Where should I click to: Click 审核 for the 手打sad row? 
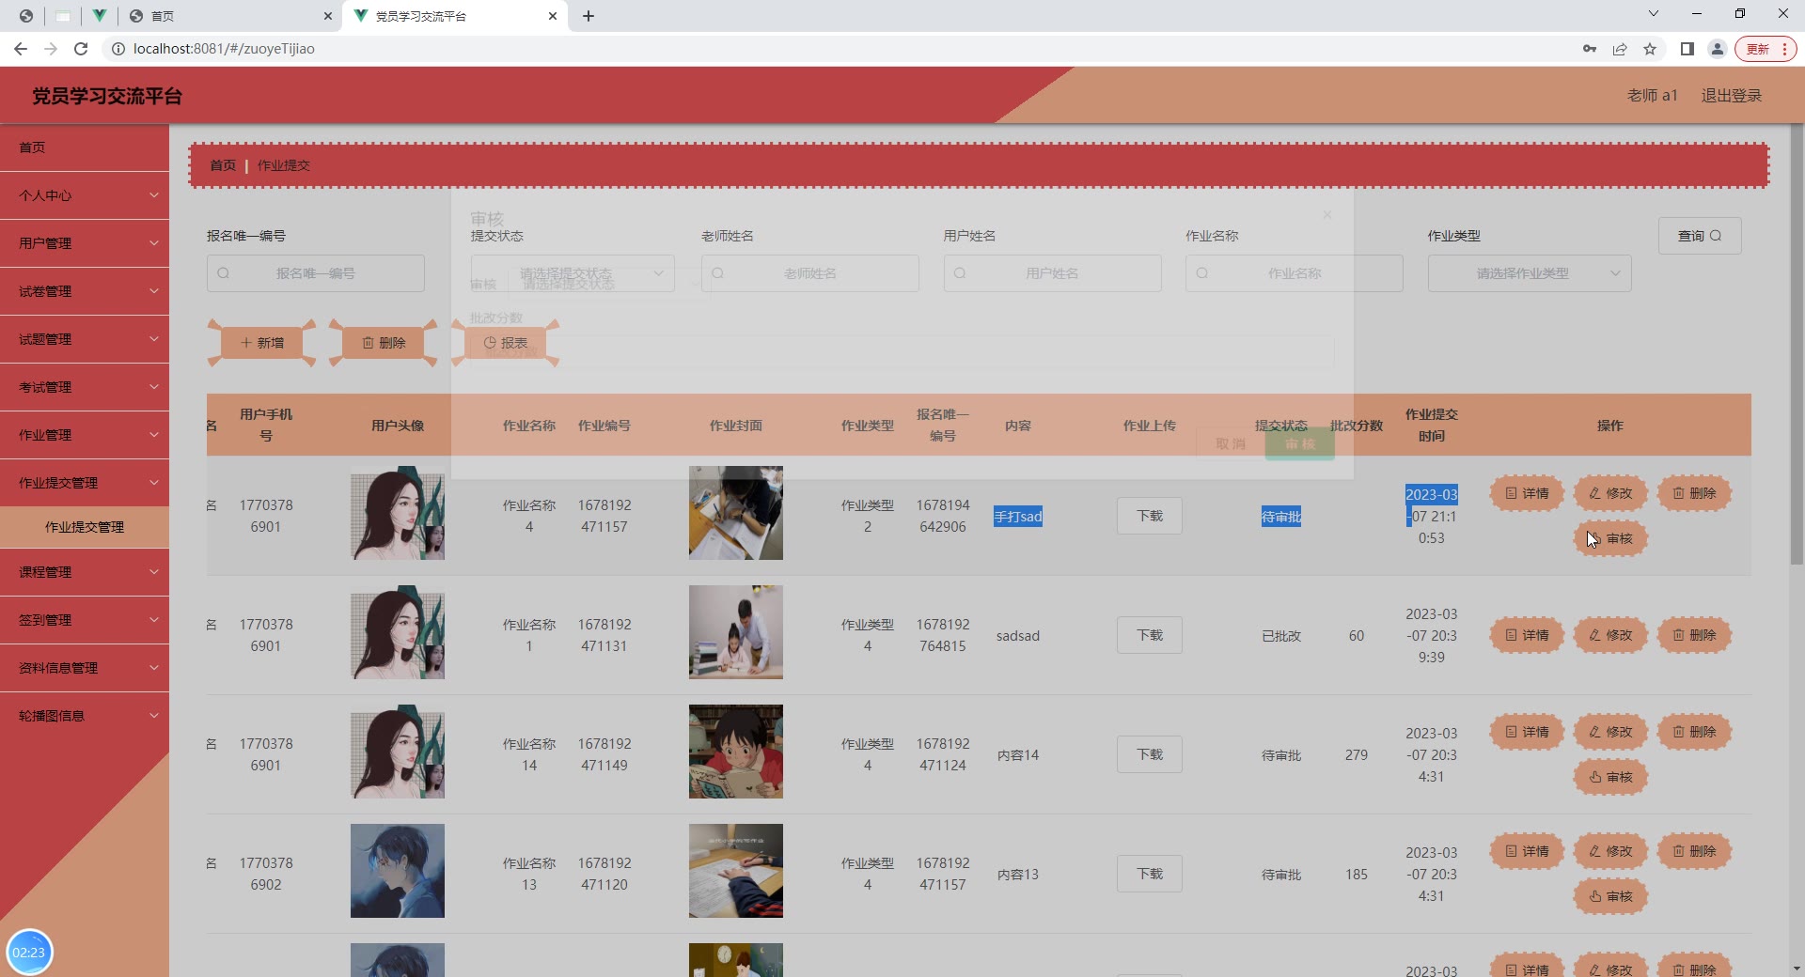1610,538
